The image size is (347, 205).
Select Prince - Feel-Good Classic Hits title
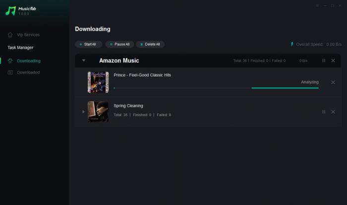pyautogui.click(x=142, y=75)
